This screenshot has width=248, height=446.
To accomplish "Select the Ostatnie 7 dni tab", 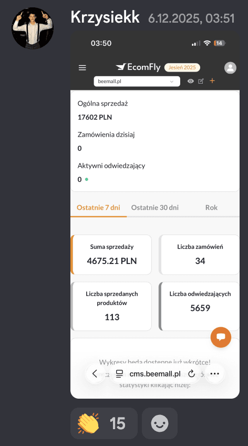I will click(98, 208).
